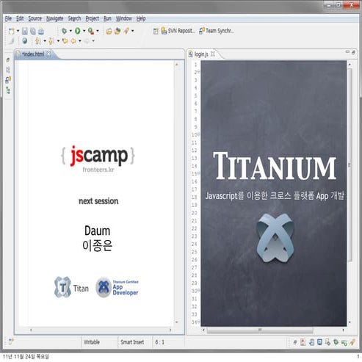The height and width of the screenshot is (362, 362).
Task: Close the *index.html editor tab
Action: [49, 54]
